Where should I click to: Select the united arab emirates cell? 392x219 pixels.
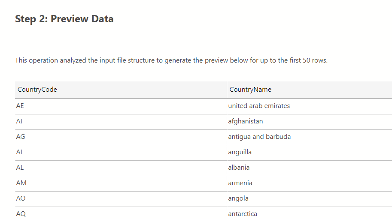(x=259, y=106)
